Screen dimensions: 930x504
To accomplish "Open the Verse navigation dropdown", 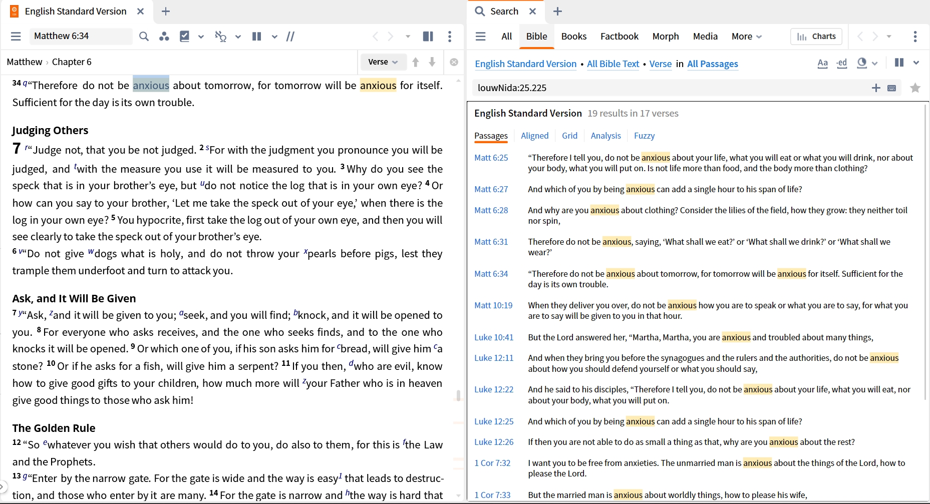I will tap(383, 62).
